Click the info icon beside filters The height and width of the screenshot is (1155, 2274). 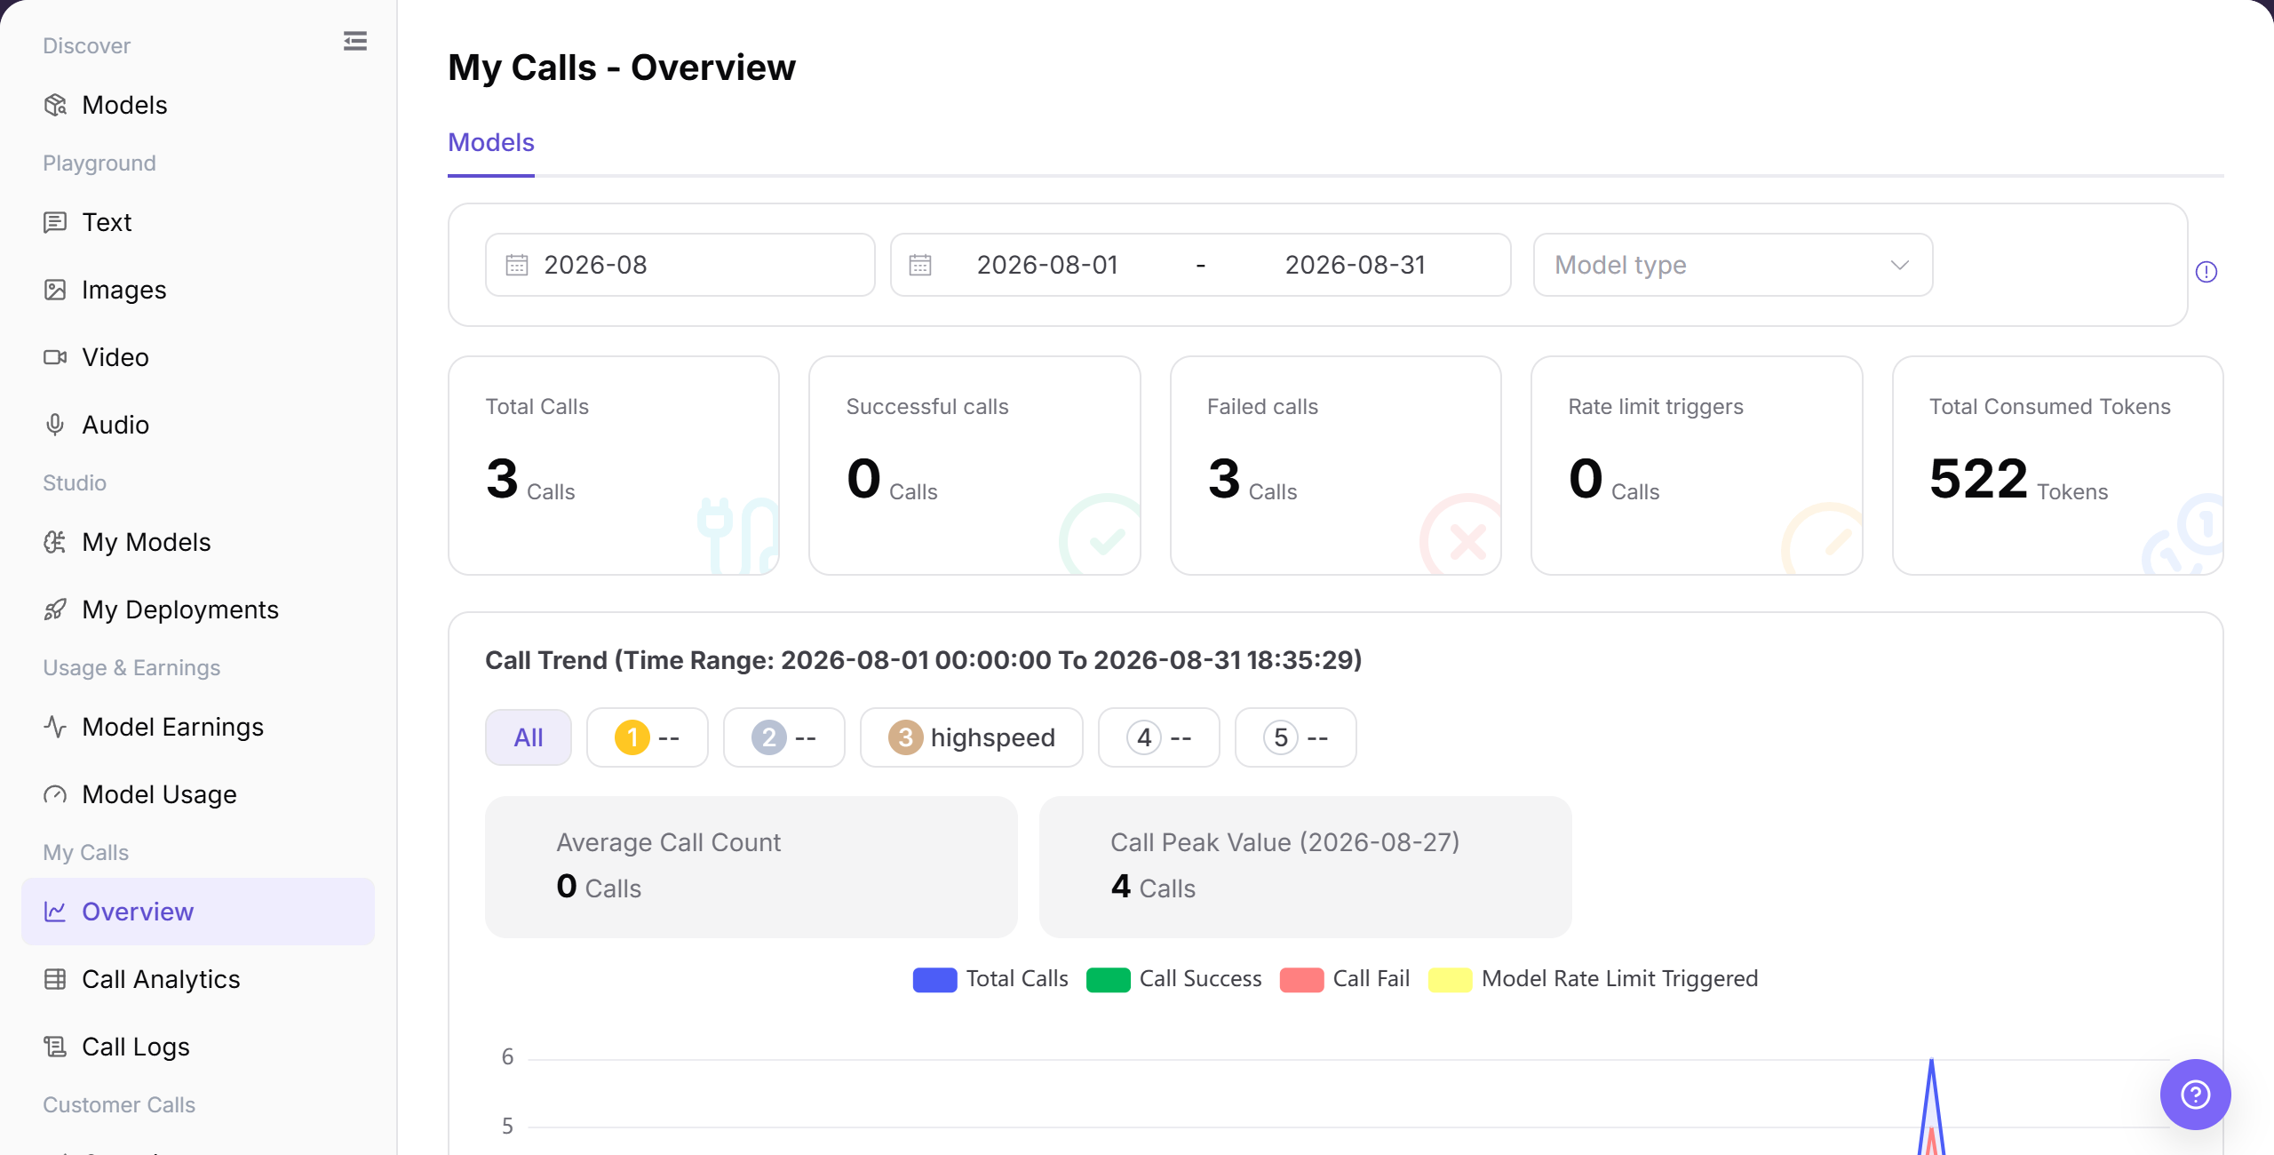[x=2206, y=272]
